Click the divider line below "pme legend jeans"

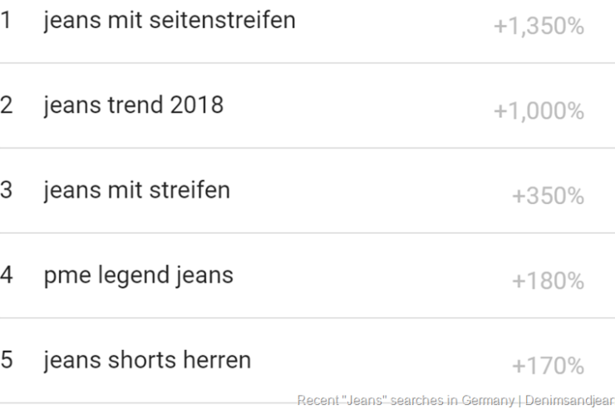click(x=307, y=318)
